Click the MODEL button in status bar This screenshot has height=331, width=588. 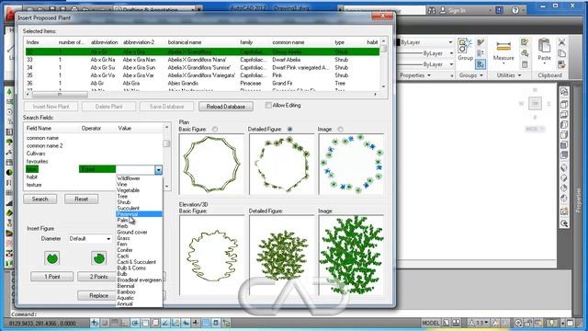[x=431, y=323]
